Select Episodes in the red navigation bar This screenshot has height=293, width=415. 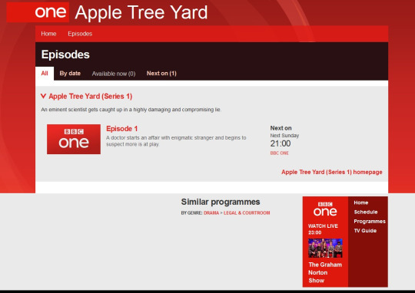point(80,34)
